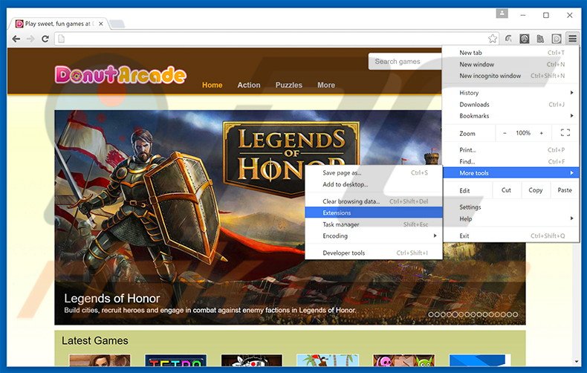This screenshot has width=587, height=373.
Task: Click the 100% zoom level value
Action: click(x=523, y=133)
